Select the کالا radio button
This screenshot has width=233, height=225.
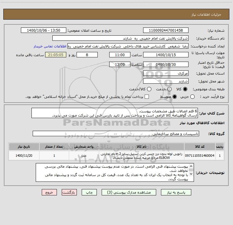pyautogui.click(x=185, y=89)
